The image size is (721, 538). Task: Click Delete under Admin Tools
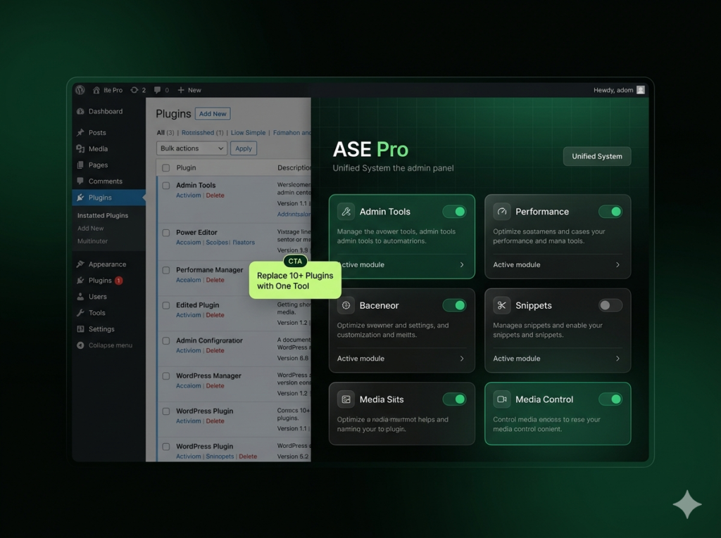coord(215,196)
